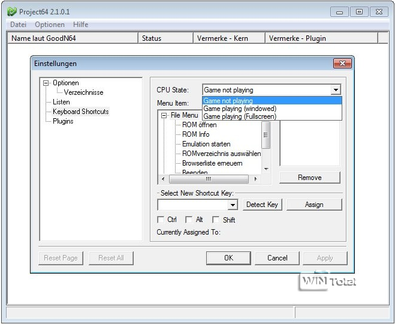Click the Cancel button
Screen dimensions: 395x324
pos(277,258)
